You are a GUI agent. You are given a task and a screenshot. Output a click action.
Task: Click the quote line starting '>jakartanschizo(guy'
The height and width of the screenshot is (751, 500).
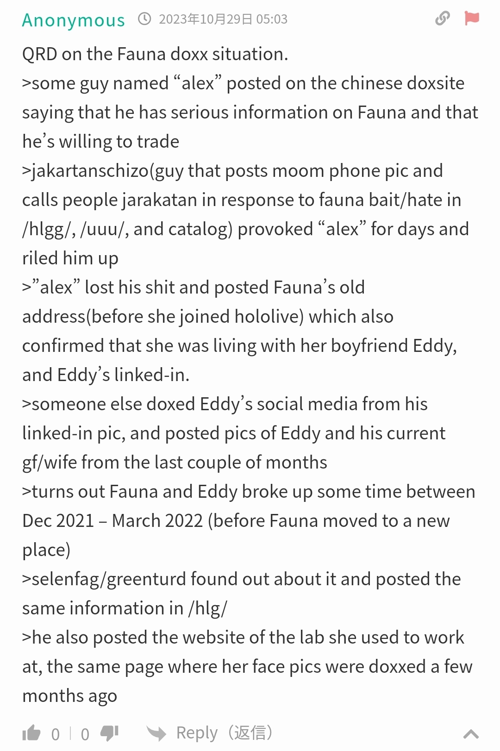[x=232, y=171]
